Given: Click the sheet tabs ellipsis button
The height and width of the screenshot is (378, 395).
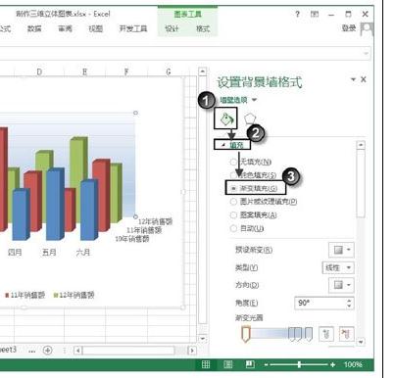Looking at the screenshot, I should click(x=31, y=351).
